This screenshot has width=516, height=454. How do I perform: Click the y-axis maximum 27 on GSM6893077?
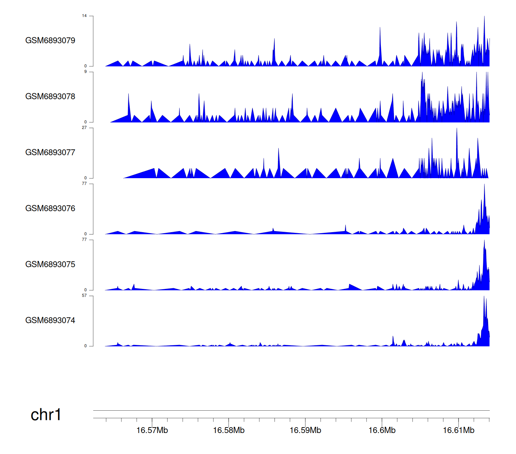pyautogui.click(x=84, y=128)
